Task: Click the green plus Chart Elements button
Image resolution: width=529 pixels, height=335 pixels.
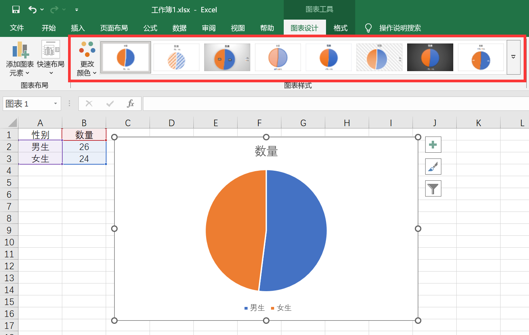Action: [433, 145]
